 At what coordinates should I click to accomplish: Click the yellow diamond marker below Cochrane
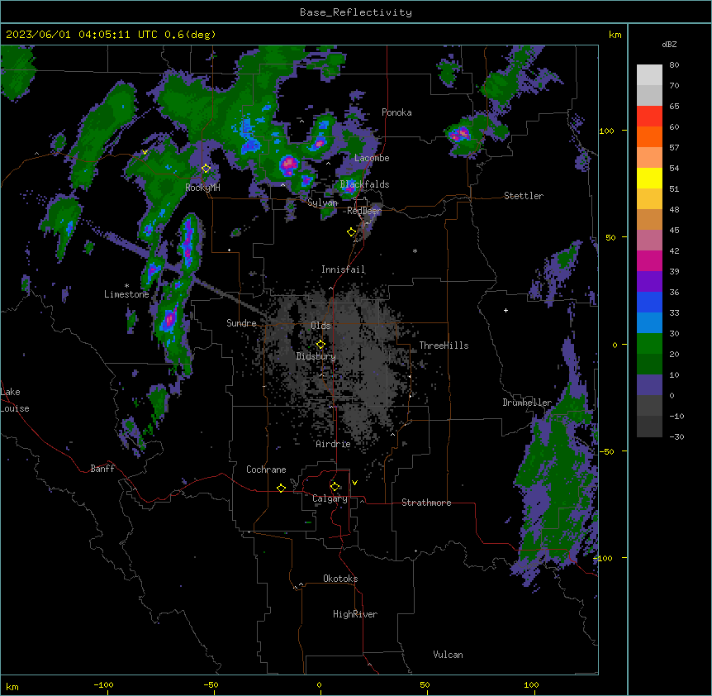[281, 488]
